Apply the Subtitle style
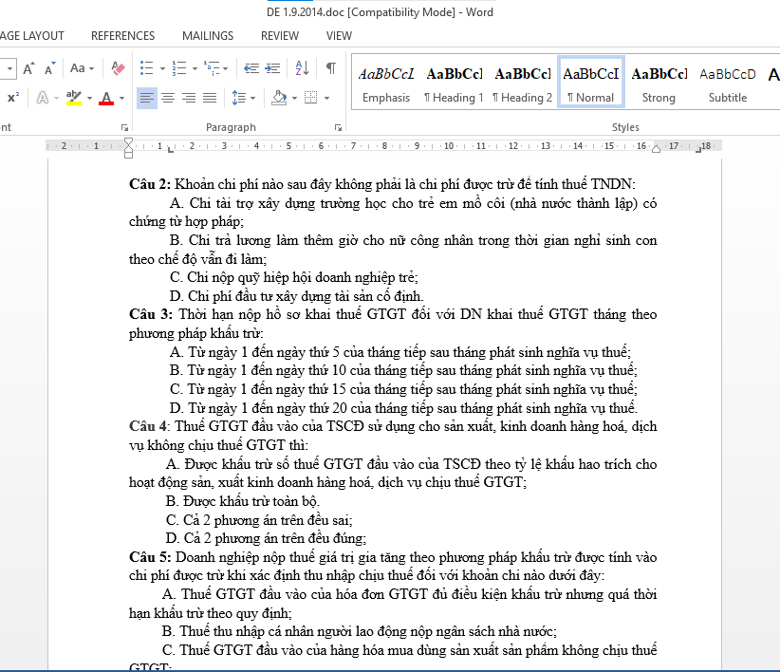 coord(728,82)
